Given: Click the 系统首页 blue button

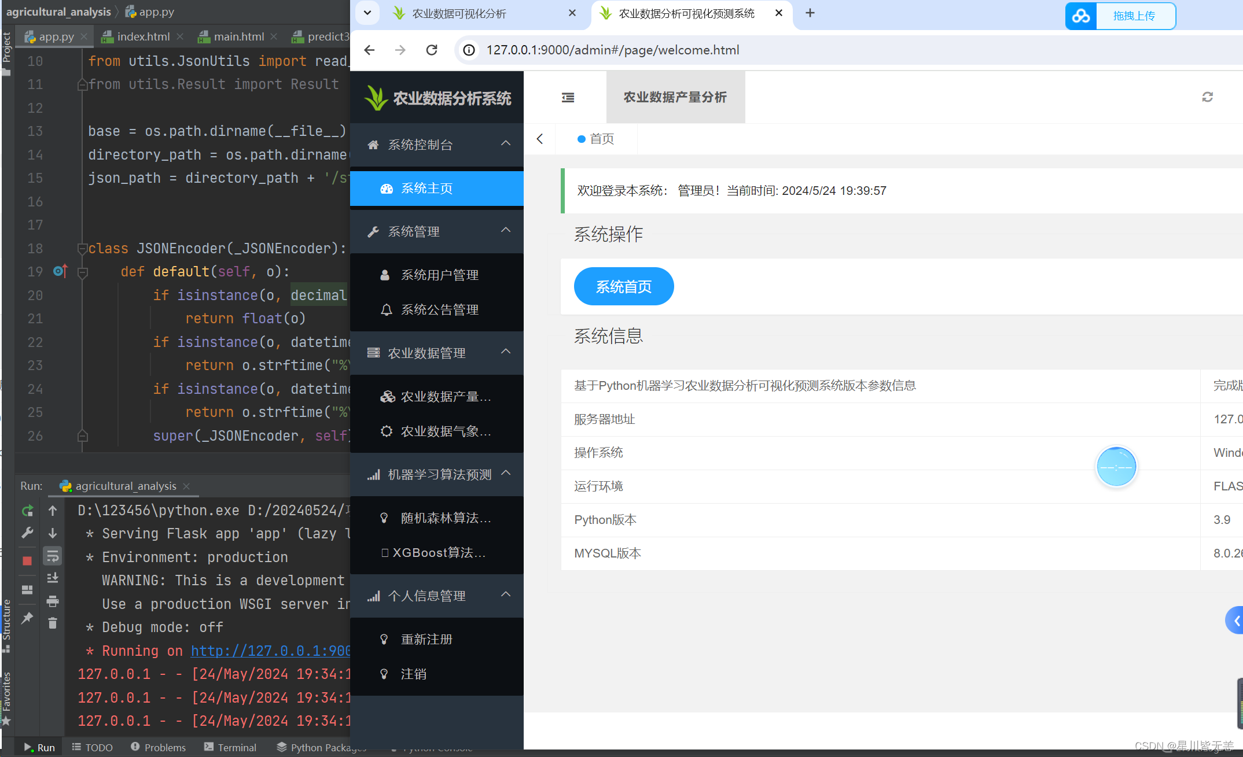Looking at the screenshot, I should pyautogui.click(x=623, y=286).
